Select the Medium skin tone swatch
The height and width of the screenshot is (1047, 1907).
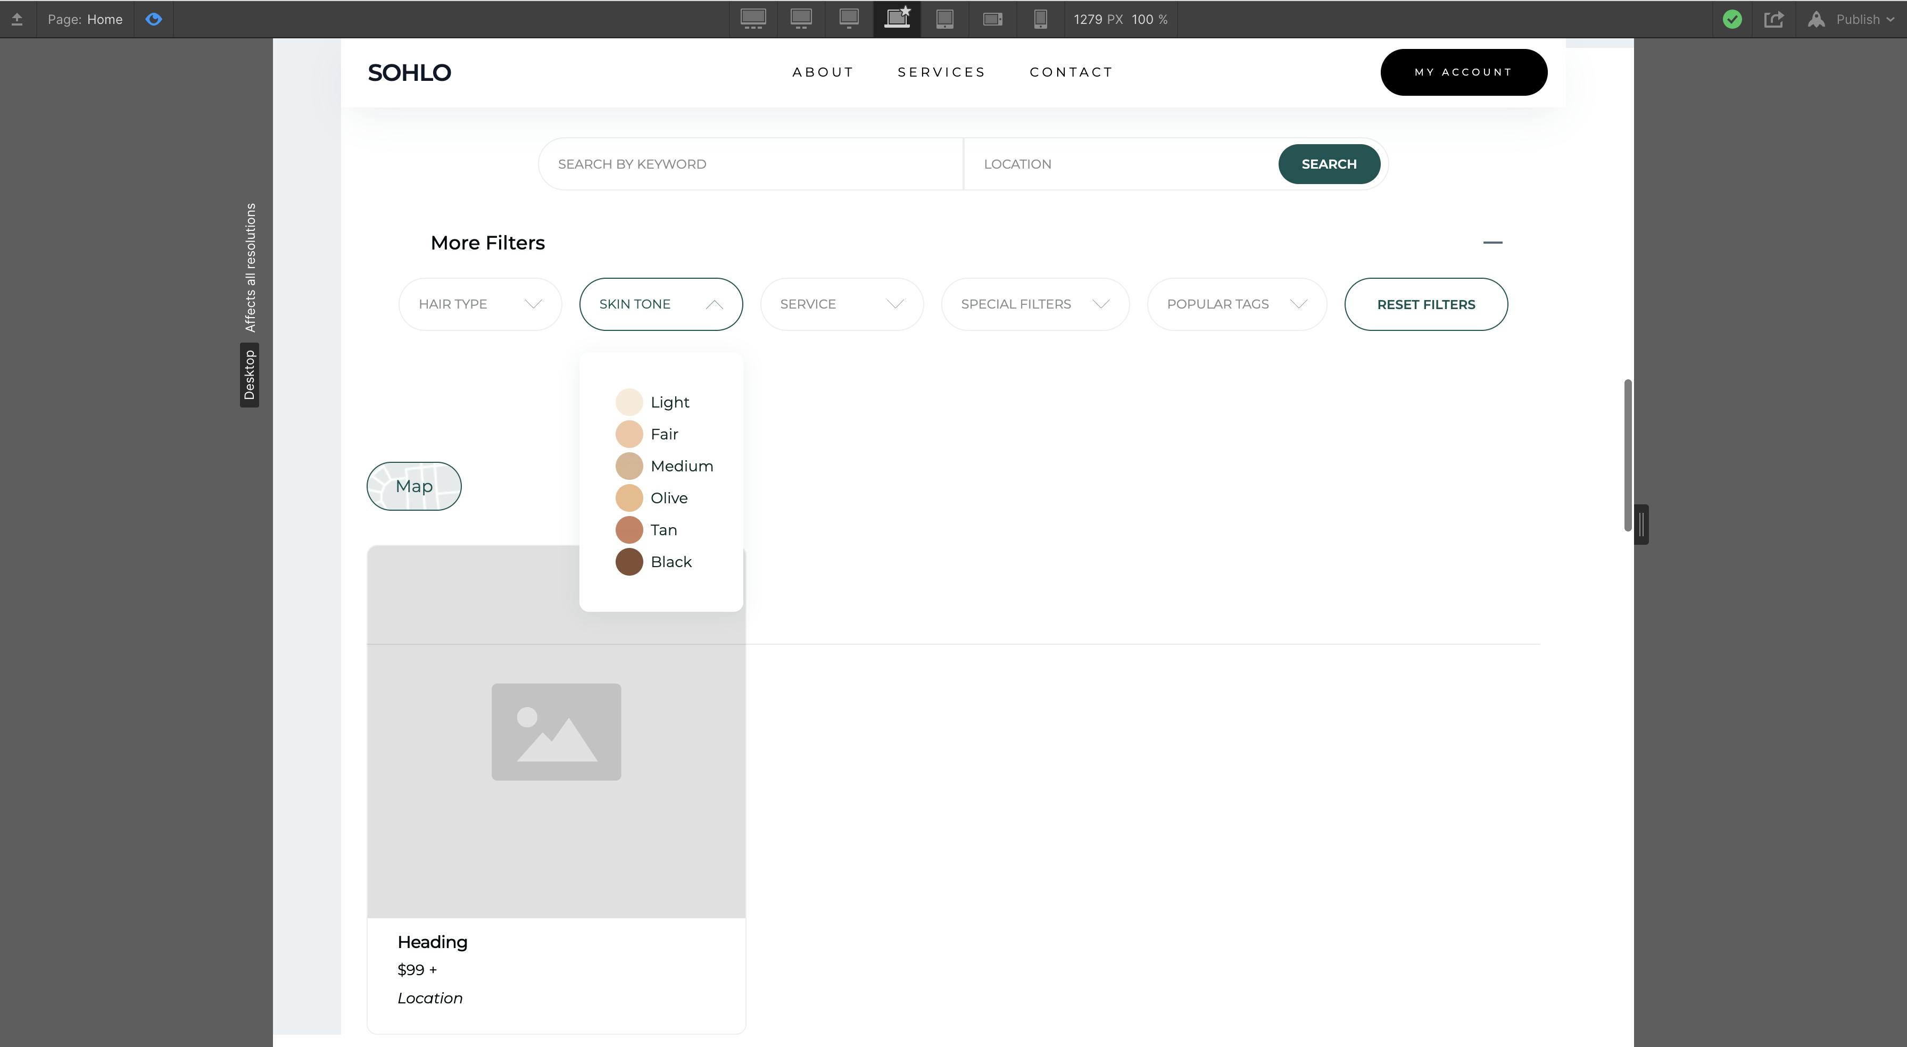point(629,466)
